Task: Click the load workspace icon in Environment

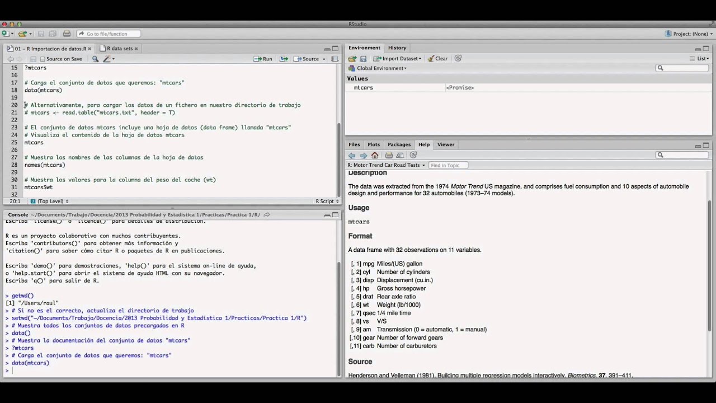Action: (x=352, y=58)
